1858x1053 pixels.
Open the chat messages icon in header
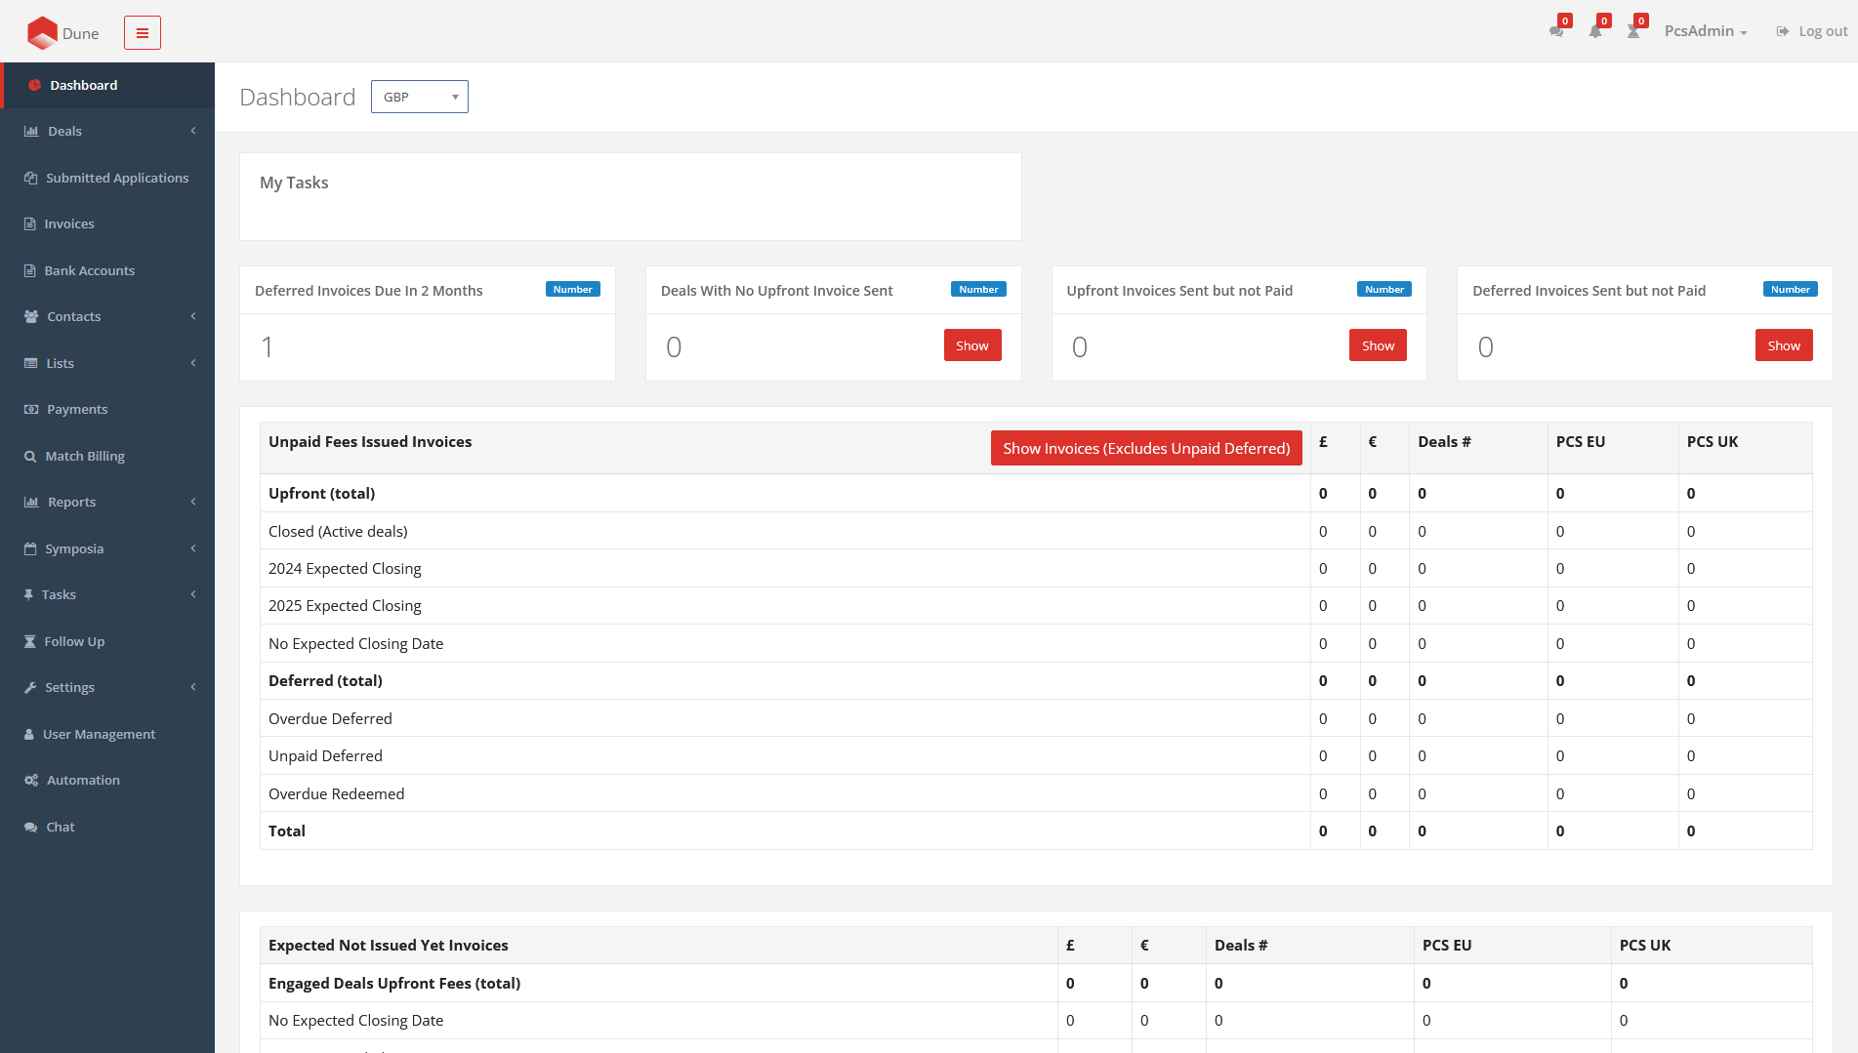[x=1556, y=31]
